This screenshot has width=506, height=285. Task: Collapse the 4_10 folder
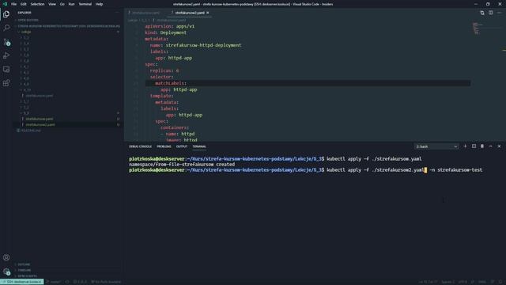coord(27,89)
